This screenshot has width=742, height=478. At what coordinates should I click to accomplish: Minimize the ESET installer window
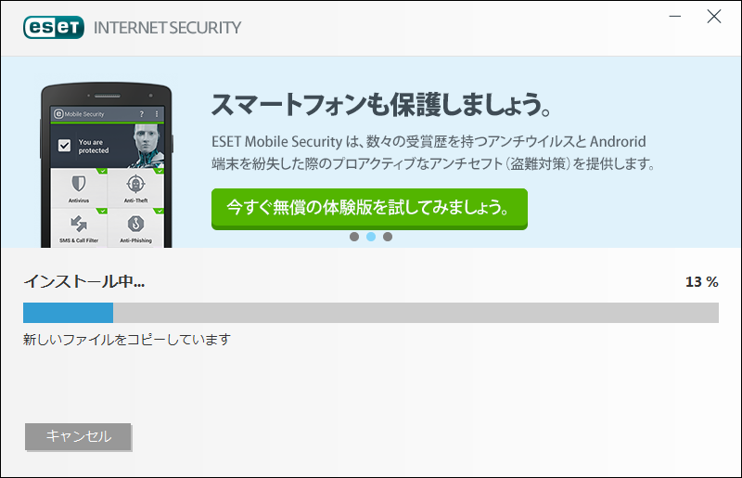[675, 17]
